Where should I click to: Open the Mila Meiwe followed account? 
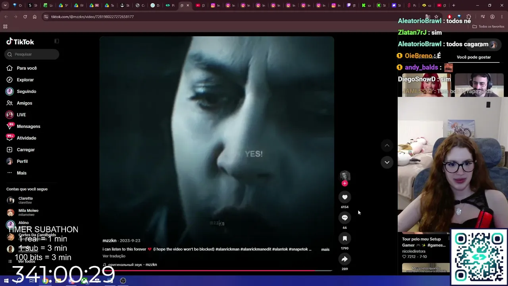(x=28, y=213)
